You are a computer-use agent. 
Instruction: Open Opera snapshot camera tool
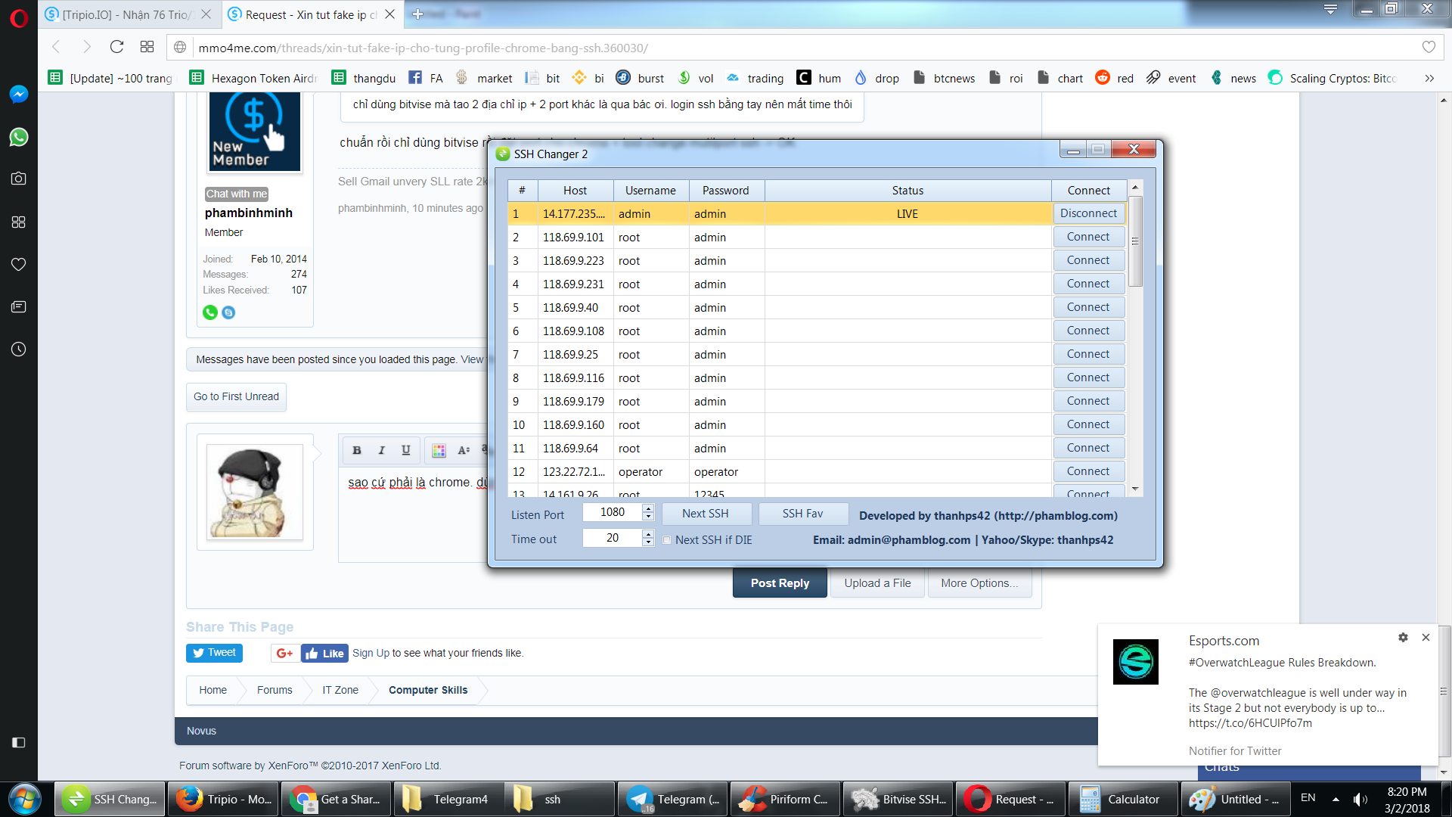coord(19,179)
